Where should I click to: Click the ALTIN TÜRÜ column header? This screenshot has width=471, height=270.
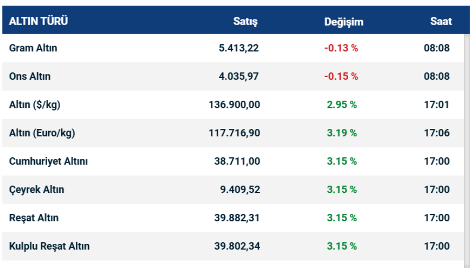click(x=38, y=21)
